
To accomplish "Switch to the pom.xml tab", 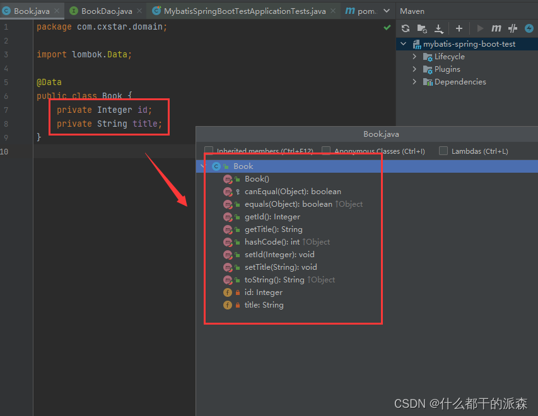I will 361,11.
